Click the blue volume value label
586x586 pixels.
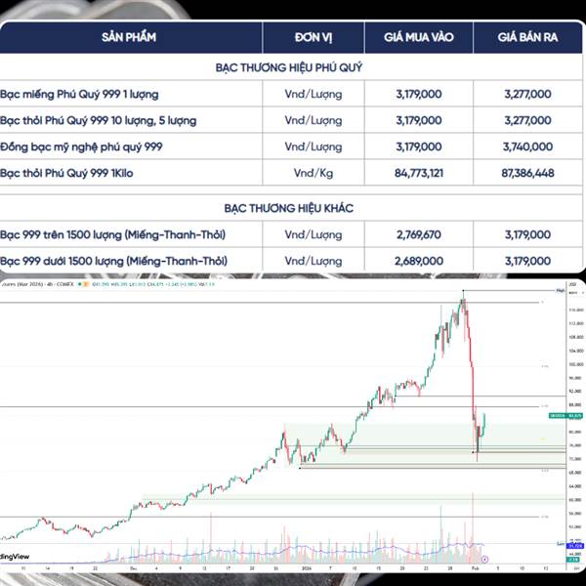coord(575,546)
